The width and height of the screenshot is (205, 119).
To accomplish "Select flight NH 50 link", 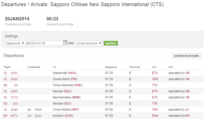I will [x=11, y=85].
